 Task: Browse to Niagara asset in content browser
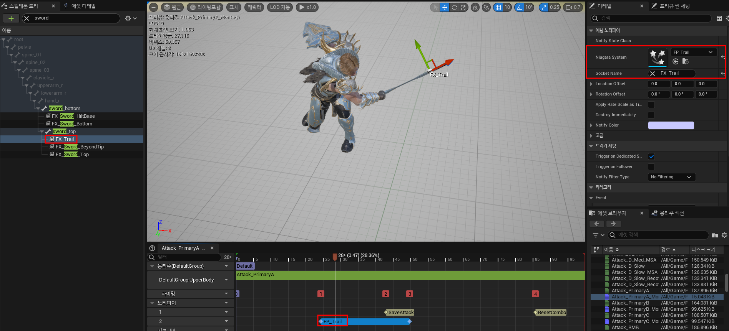686,61
